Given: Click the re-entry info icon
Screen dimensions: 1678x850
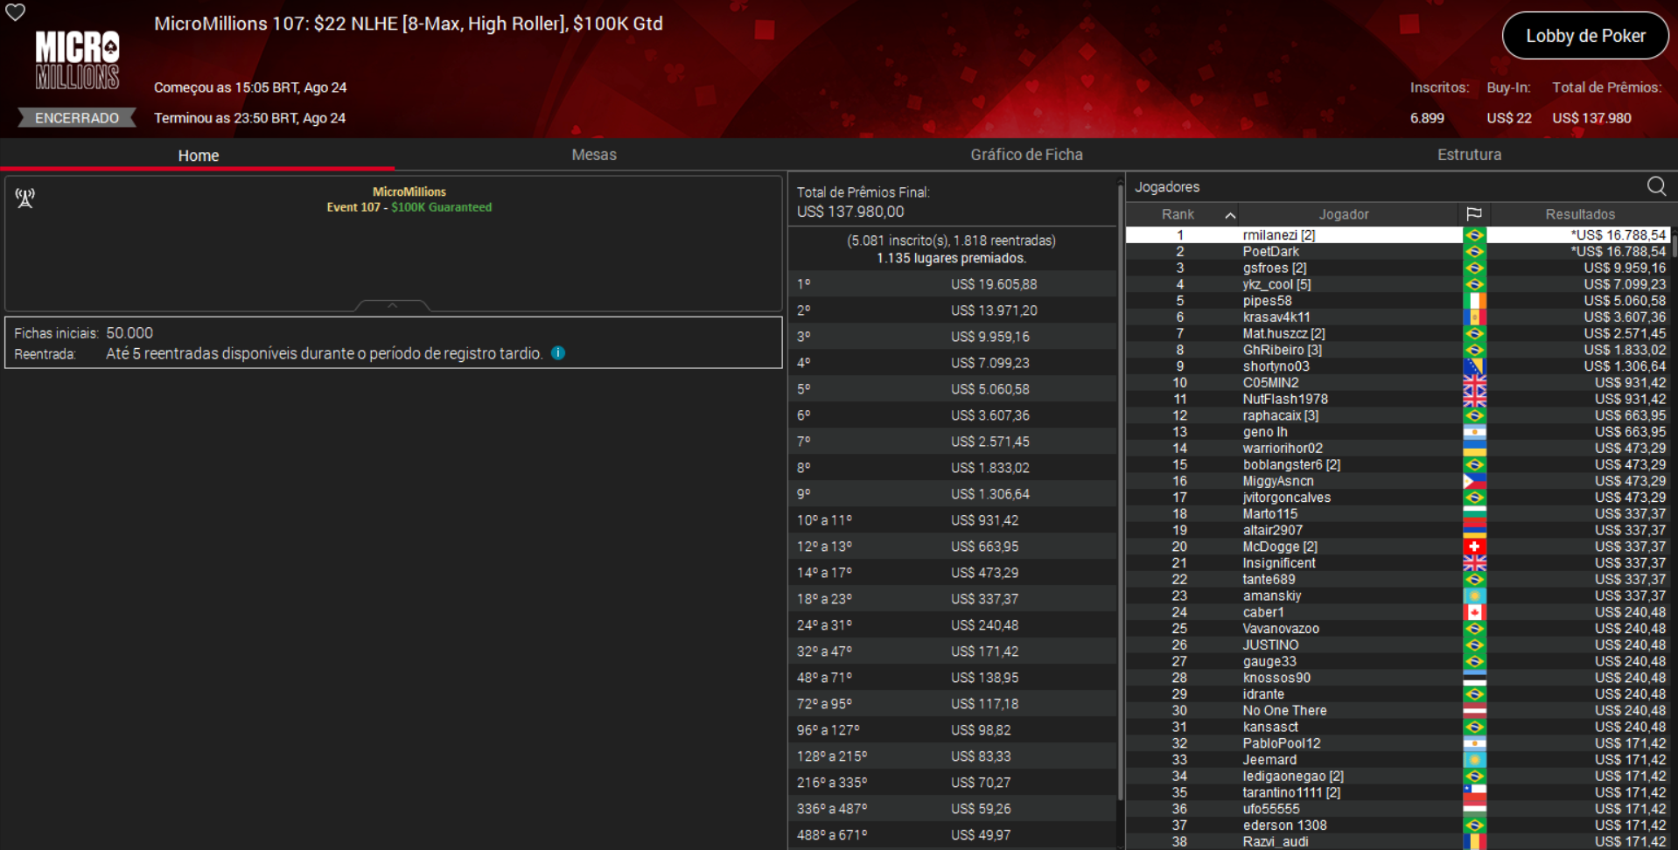Looking at the screenshot, I should (x=558, y=353).
